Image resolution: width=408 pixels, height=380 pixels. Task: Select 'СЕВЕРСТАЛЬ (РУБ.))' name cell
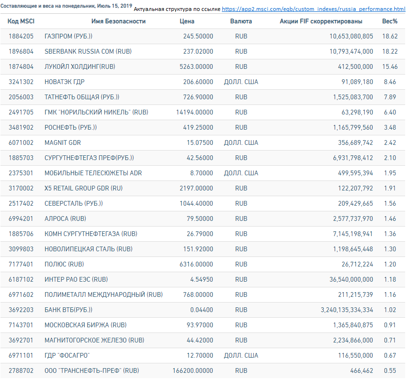point(74,203)
